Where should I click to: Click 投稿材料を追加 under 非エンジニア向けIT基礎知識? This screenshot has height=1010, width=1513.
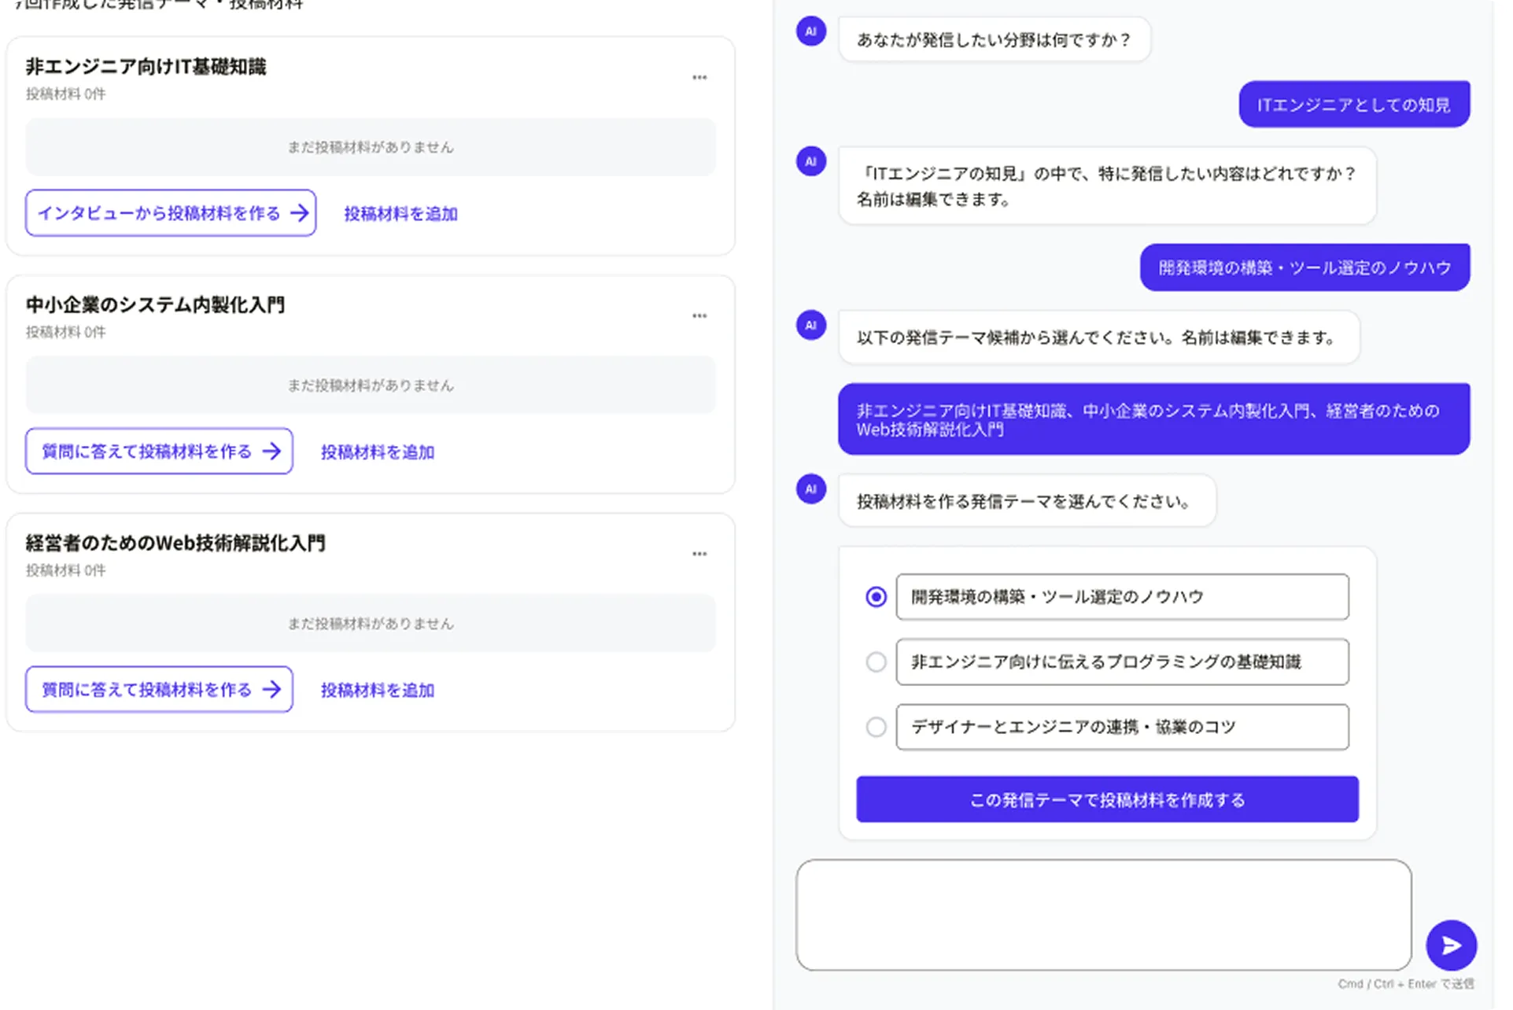coord(400,214)
